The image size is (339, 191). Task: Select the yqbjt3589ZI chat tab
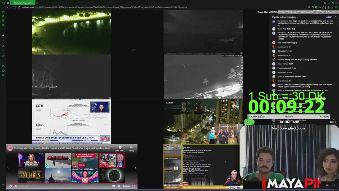click(x=273, y=12)
